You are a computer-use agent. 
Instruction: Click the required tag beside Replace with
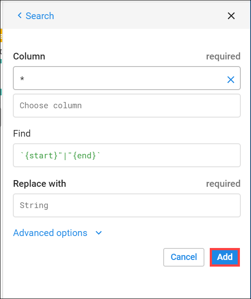tap(223, 184)
